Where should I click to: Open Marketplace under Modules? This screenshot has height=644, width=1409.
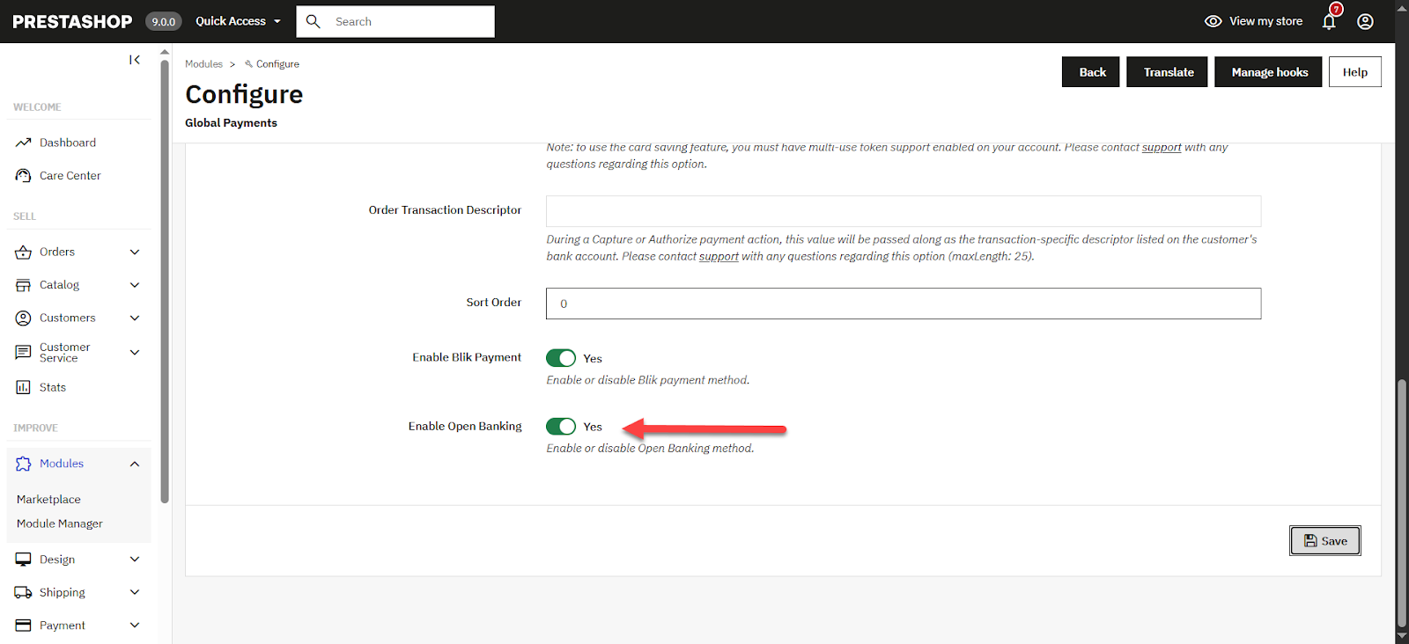[x=48, y=500]
